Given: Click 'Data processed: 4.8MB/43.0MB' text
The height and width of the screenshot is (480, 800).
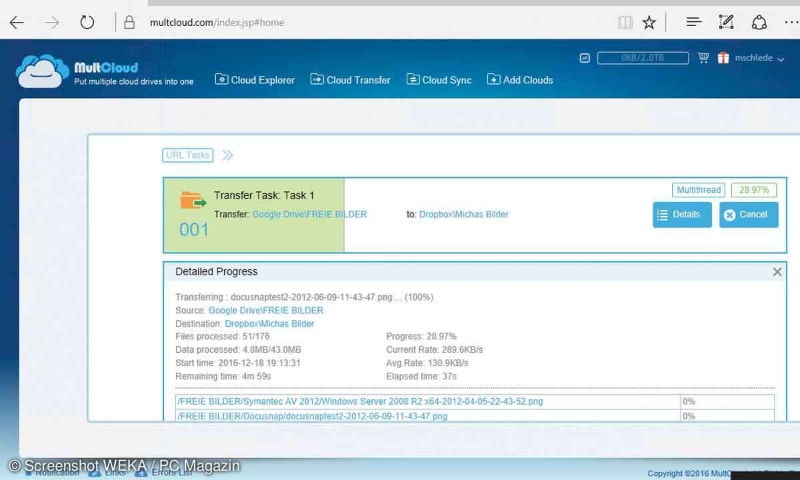Looking at the screenshot, I should coord(238,350).
